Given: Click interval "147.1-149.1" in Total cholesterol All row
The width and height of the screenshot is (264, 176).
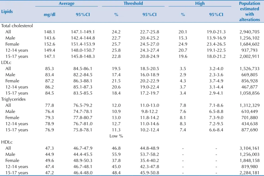Looking at the screenshot, I should coord(83,32).
